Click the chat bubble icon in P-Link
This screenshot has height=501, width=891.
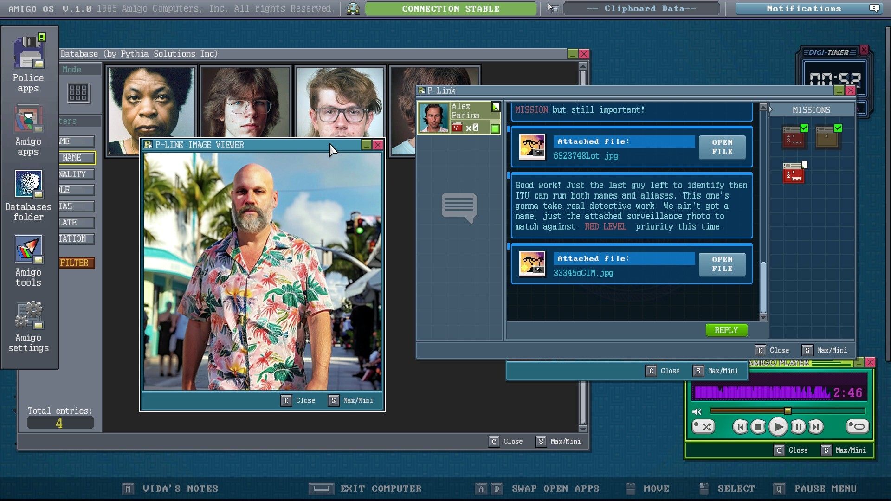[x=459, y=207]
